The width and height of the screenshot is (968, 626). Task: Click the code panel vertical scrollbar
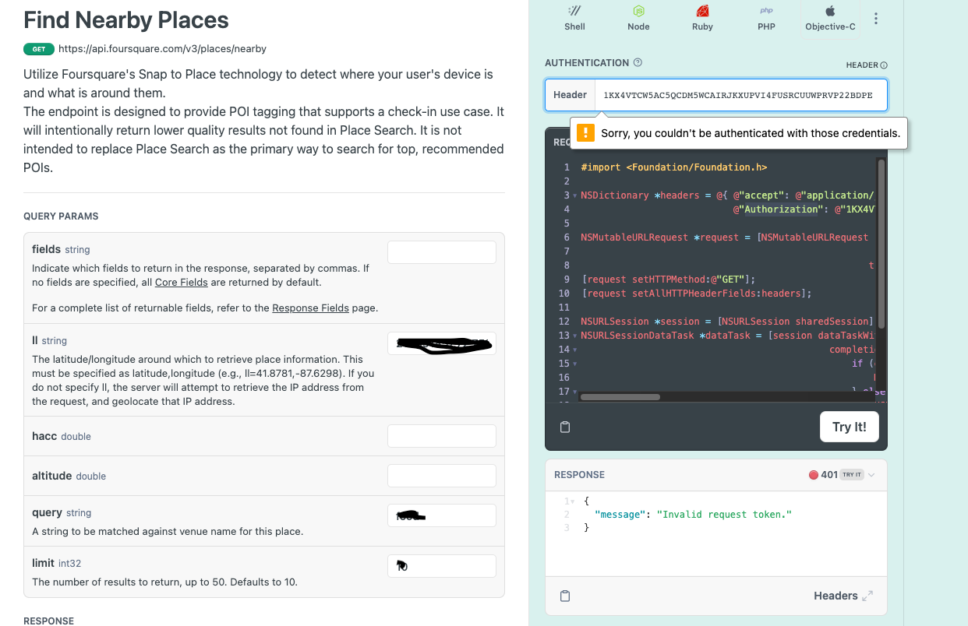(881, 243)
